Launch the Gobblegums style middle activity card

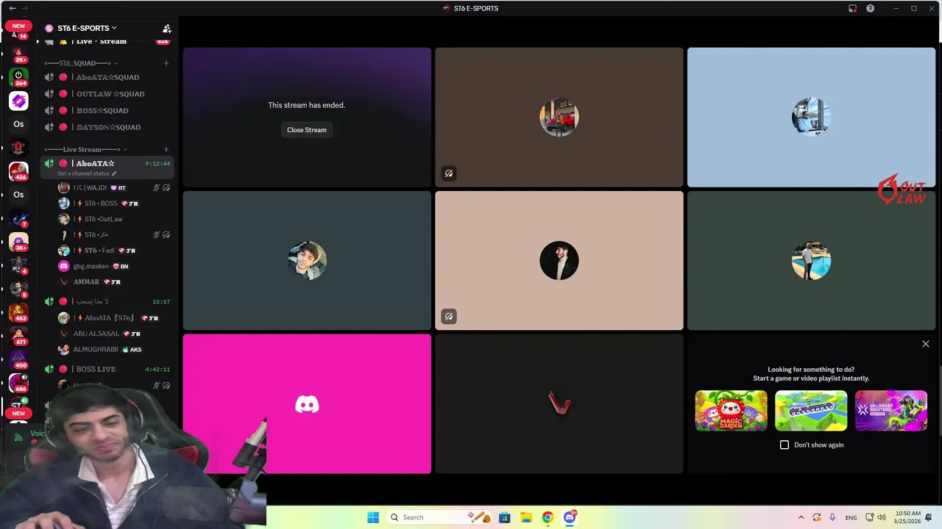click(x=811, y=411)
